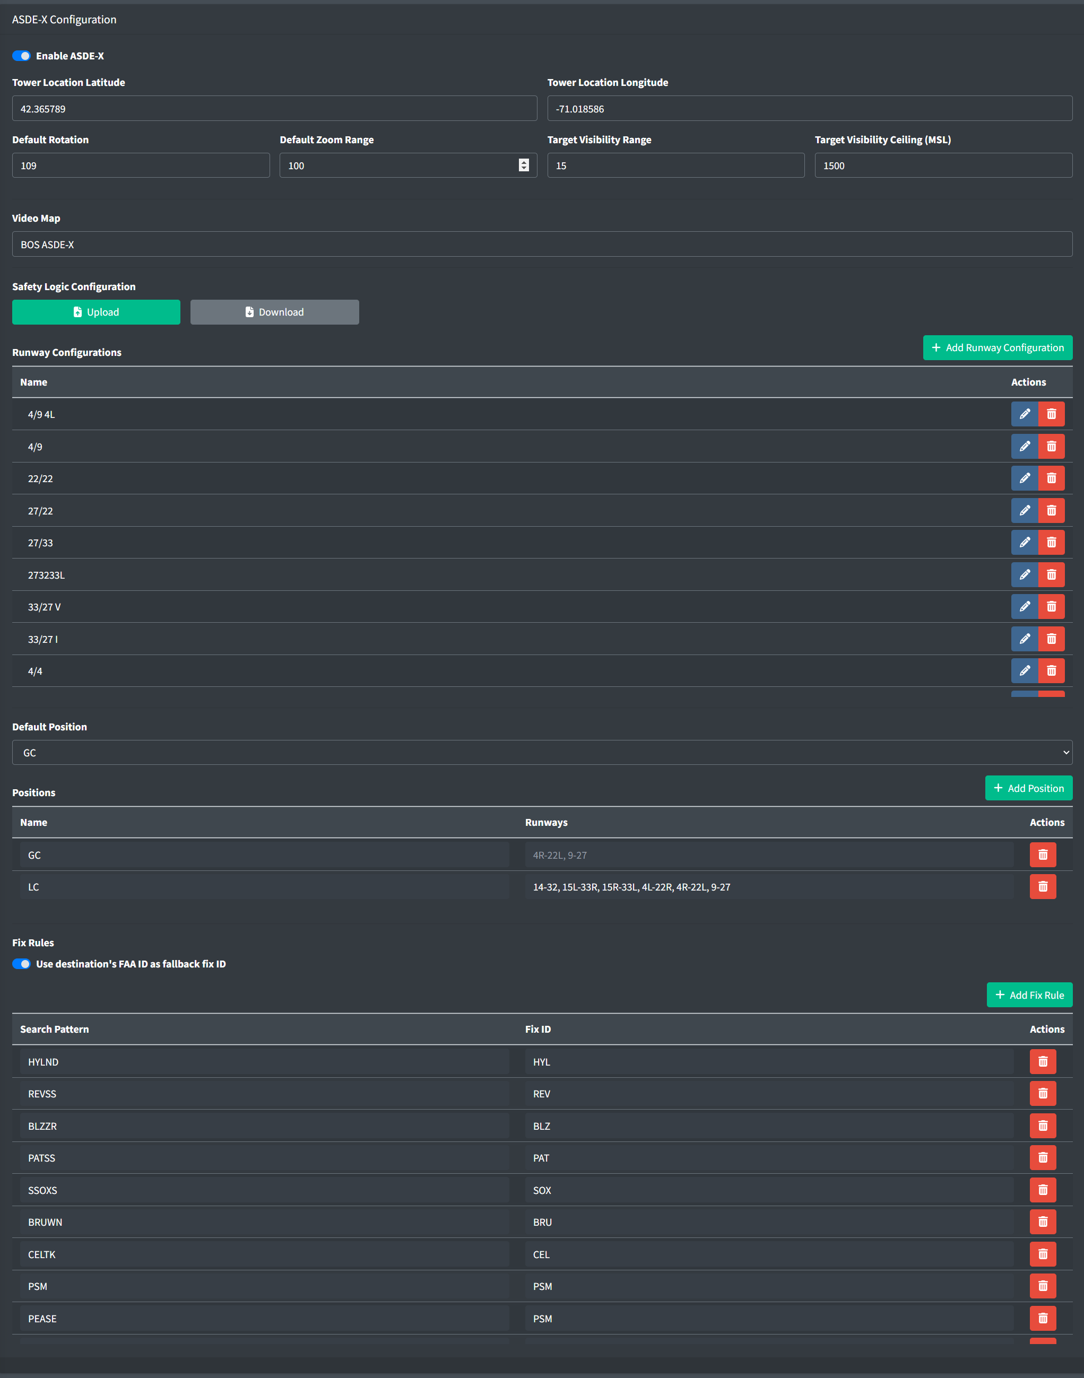Image resolution: width=1084 pixels, height=1378 pixels.
Task: Click the SSOXS search pattern field
Action: tap(265, 1190)
